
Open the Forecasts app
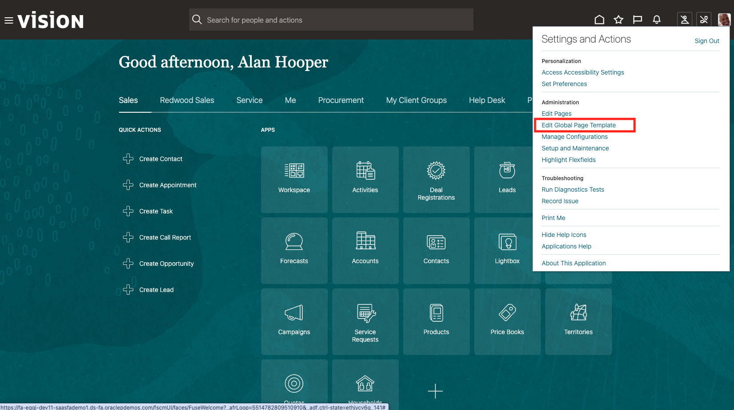(x=294, y=251)
